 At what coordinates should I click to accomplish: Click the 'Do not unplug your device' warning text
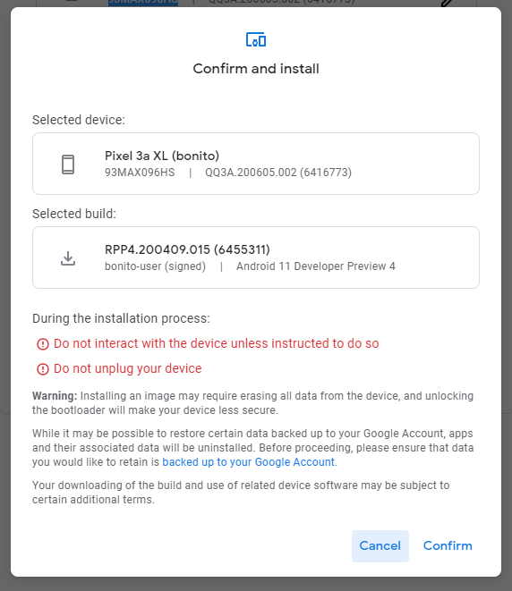[127, 368]
